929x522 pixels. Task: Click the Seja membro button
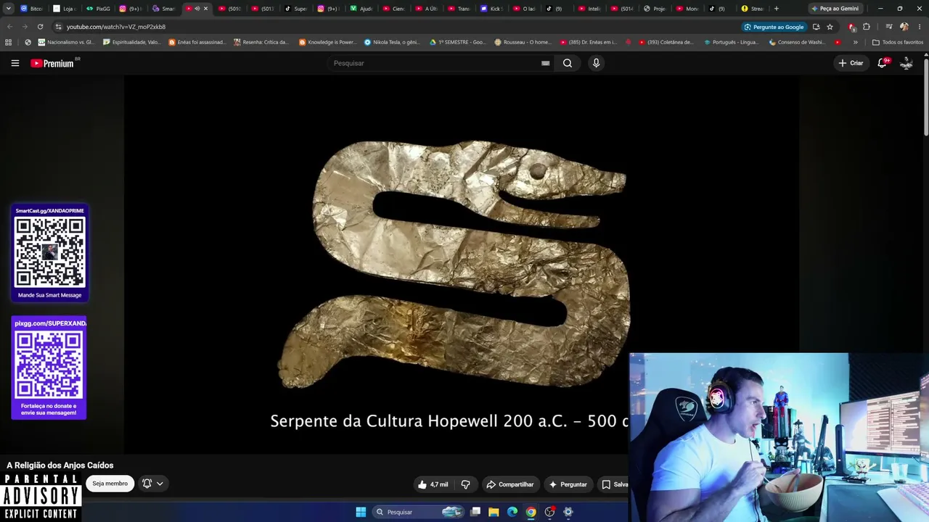tap(110, 484)
